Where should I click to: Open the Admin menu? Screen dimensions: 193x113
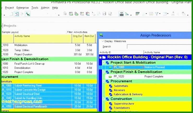point(45,8)
